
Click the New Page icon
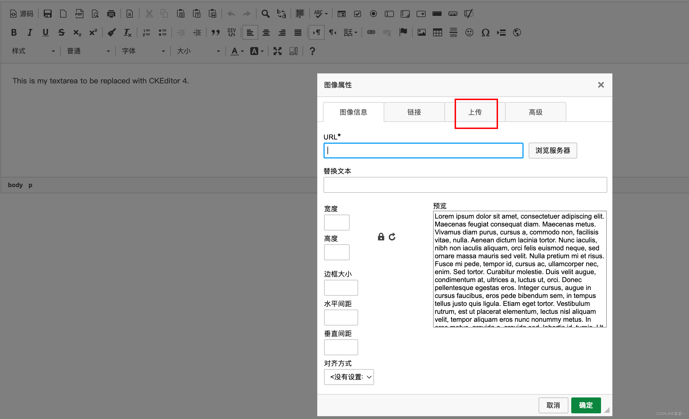pos(63,14)
